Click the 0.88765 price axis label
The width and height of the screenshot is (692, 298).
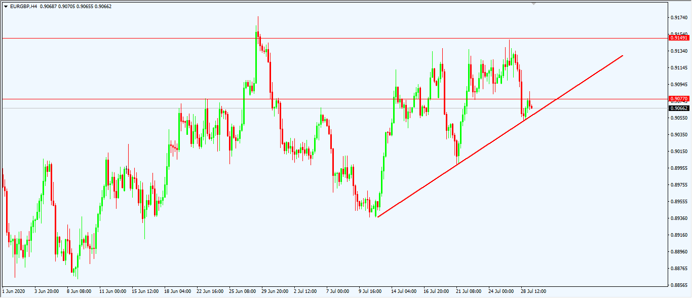(679, 269)
